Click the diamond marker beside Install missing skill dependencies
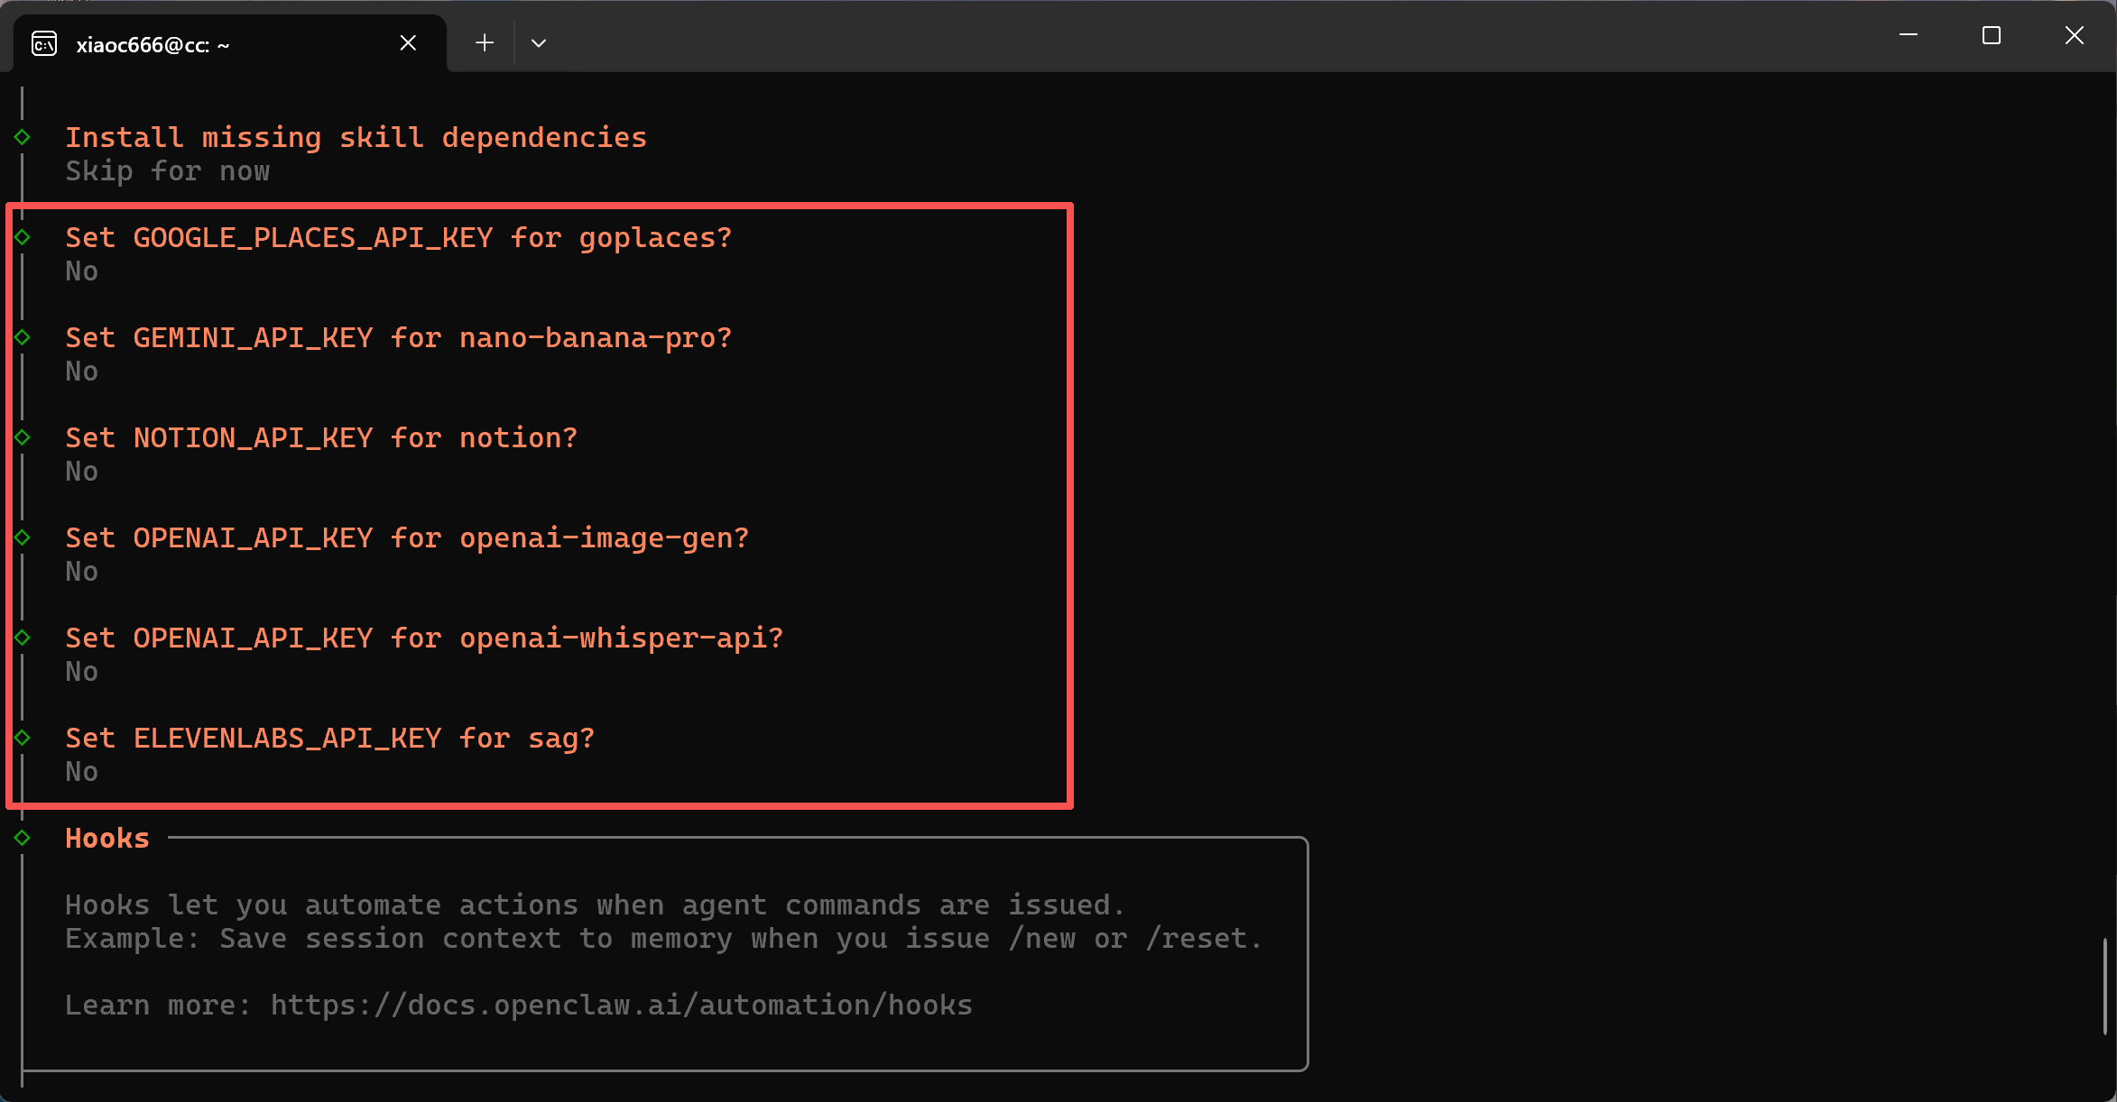This screenshot has width=2117, height=1102. [23, 137]
